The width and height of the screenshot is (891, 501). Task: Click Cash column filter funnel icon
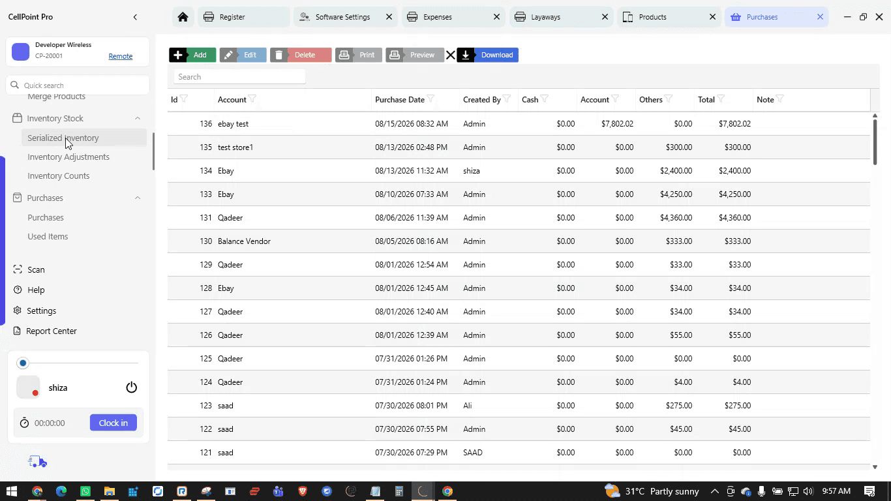click(x=545, y=99)
